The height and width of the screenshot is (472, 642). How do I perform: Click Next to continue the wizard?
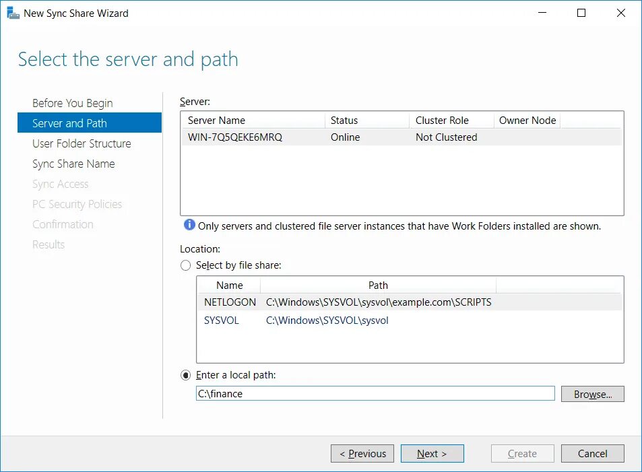click(432, 453)
